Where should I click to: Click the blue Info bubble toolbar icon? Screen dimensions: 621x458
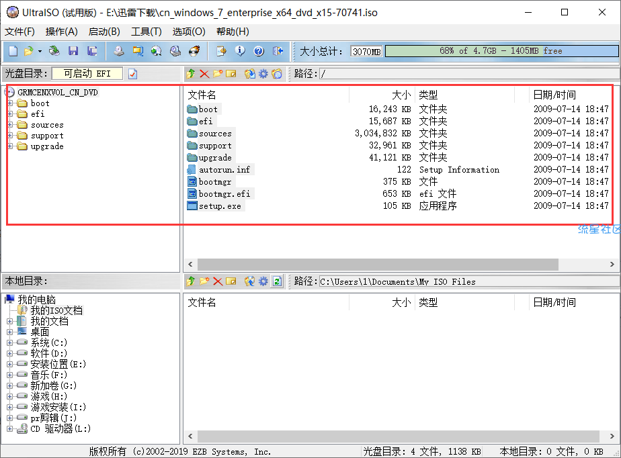pos(240,51)
